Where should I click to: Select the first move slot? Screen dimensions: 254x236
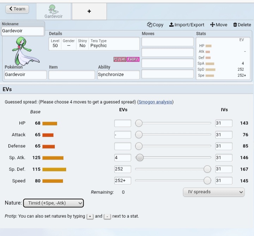(x=168, y=42)
